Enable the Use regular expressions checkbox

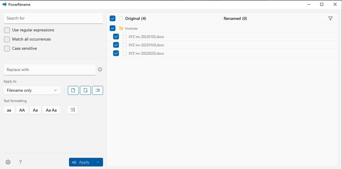coord(7,30)
